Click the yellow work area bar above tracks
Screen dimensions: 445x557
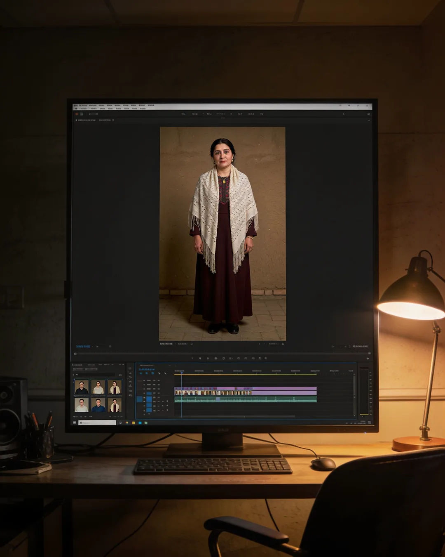[245, 374]
